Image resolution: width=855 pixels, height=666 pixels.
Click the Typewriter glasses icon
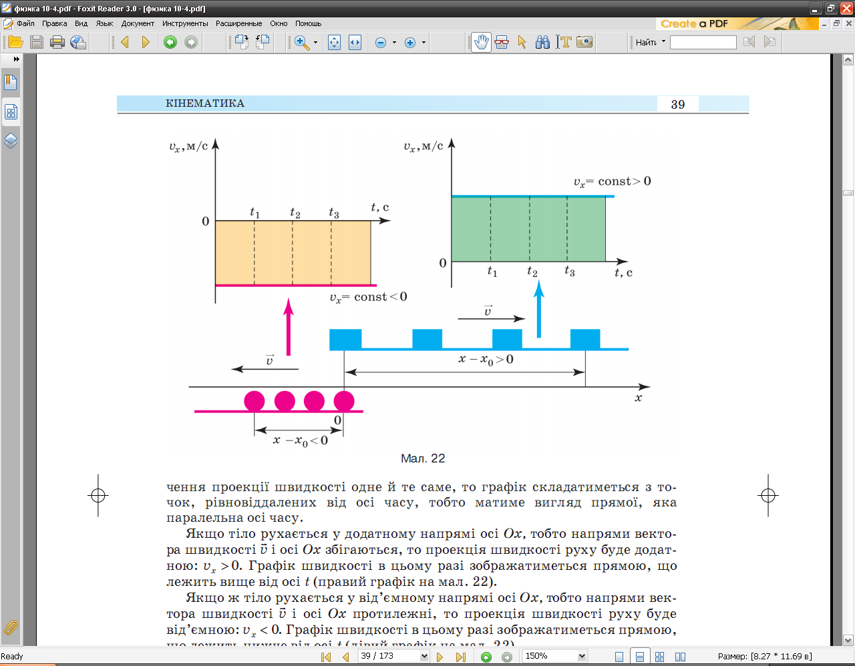[502, 42]
